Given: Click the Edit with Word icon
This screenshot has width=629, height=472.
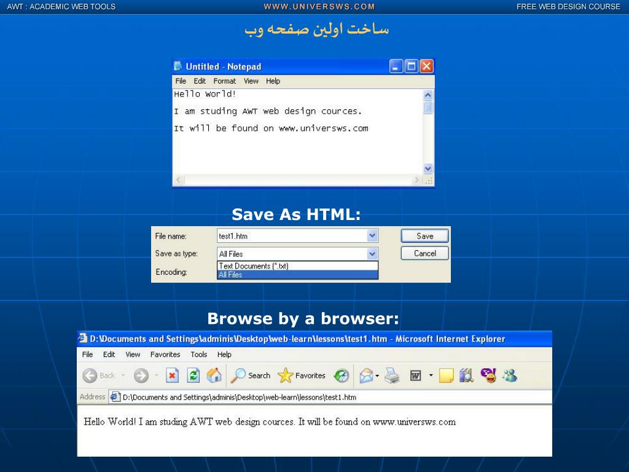Looking at the screenshot, I should 416,376.
